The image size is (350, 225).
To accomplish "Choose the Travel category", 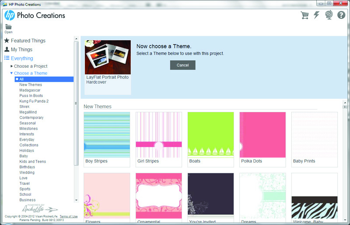I will (x=24, y=183).
